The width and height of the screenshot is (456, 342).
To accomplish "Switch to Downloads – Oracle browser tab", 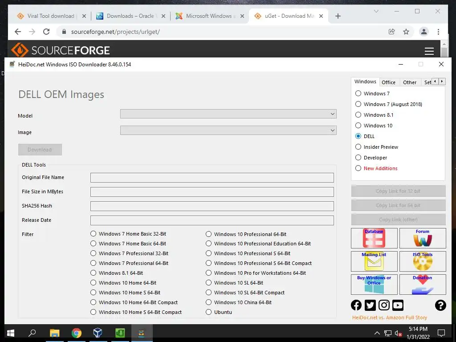I will pyautogui.click(x=130, y=16).
